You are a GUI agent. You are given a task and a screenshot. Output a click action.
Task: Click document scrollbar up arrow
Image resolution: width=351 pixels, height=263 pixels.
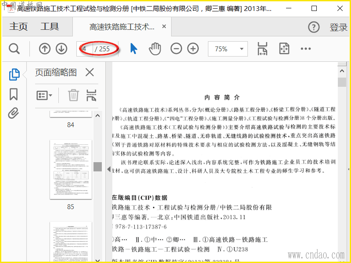pyautogui.click(x=342, y=71)
